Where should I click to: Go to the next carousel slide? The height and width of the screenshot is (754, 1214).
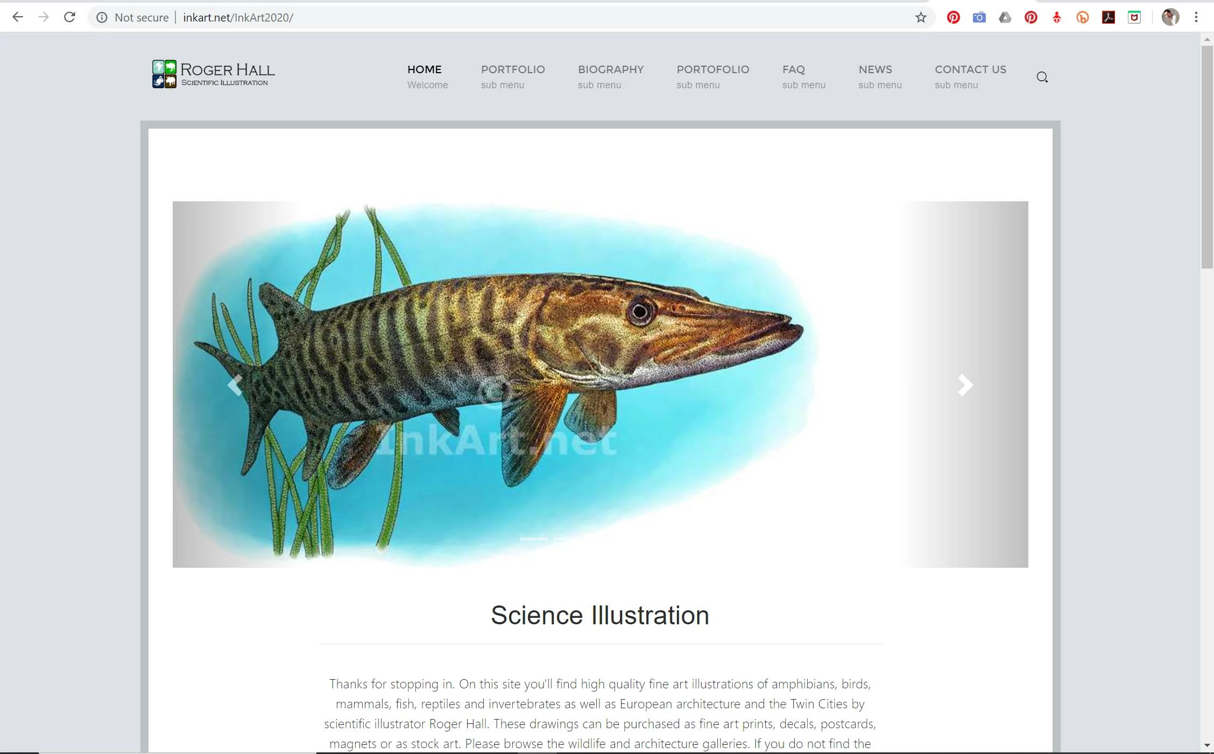[x=965, y=385]
